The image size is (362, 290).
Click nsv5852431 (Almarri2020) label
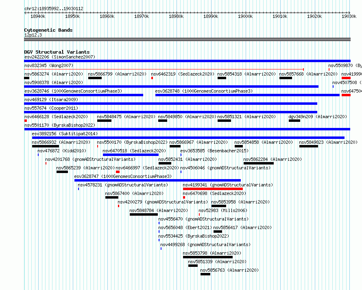pos(188,159)
